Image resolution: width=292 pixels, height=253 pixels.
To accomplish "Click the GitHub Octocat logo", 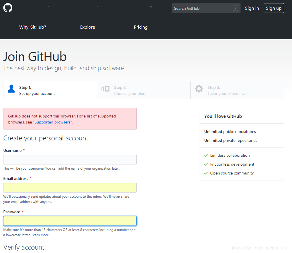I will pos(8,8).
